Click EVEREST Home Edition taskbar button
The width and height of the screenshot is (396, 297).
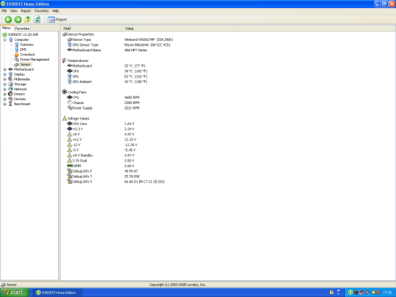click(58, 293)
